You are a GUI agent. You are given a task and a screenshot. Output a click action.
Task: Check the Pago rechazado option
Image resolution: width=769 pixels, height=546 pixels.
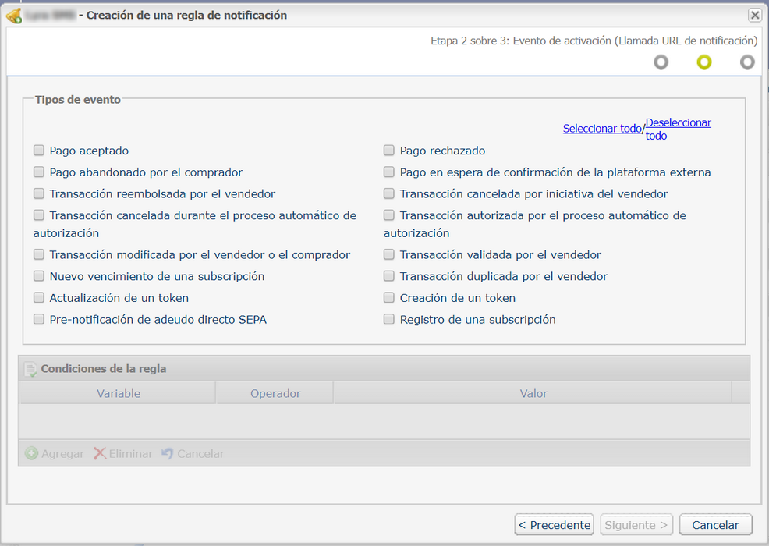(x=389, y=151)
